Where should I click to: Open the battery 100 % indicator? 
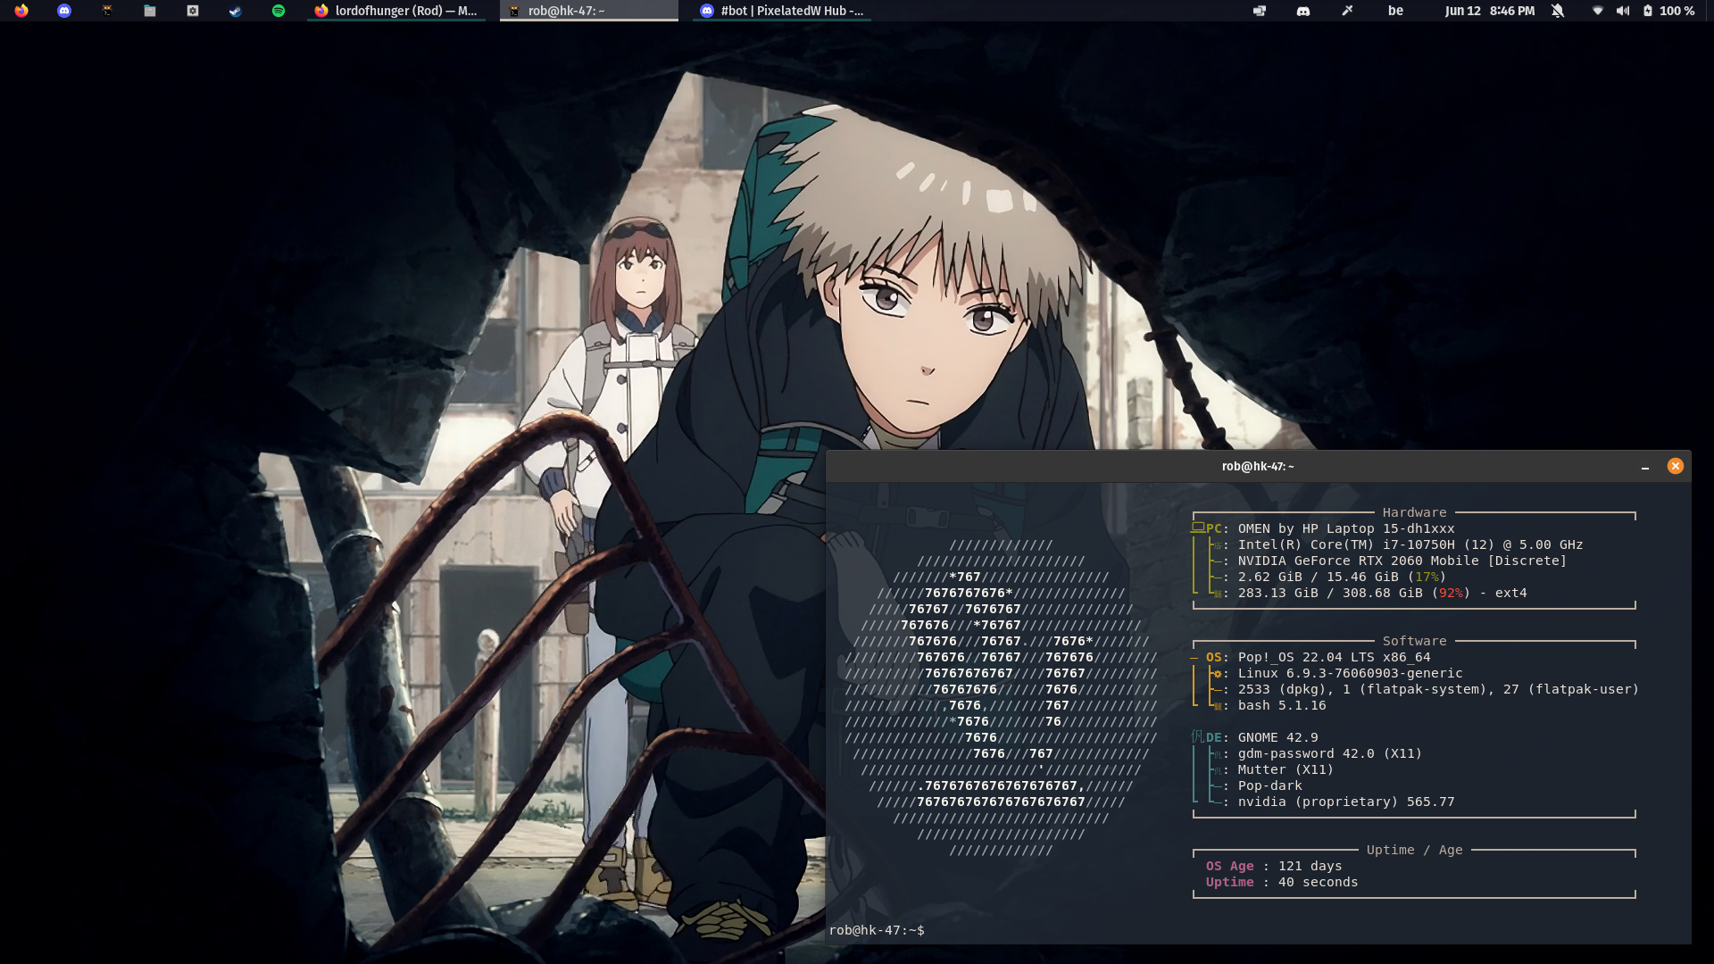tap(1668, 11)
